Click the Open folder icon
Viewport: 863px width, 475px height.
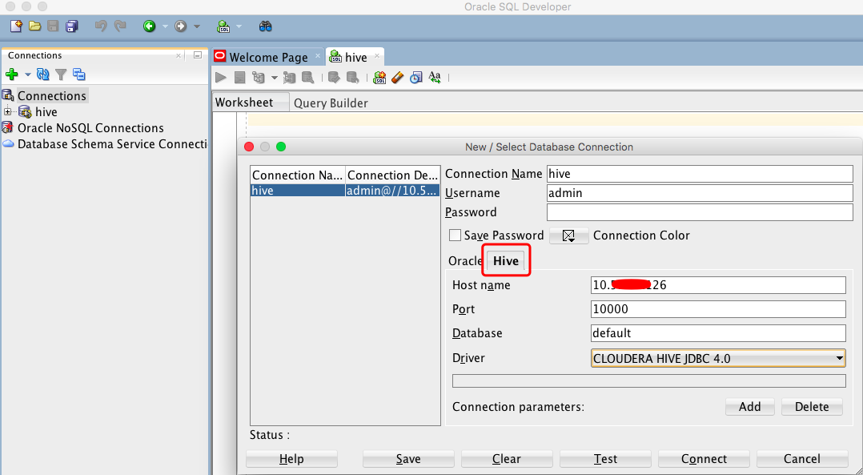click(34, 26)
